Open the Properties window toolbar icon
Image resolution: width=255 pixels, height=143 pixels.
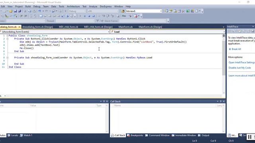[x=171, y=11]
